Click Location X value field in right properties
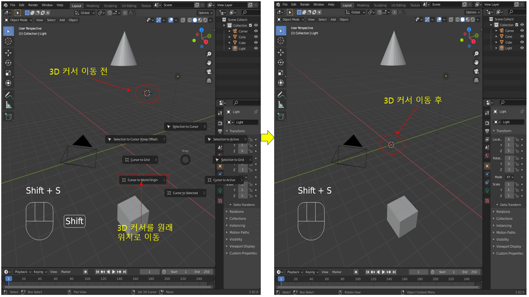The height and width of the screenshot is (297, 529). [508, 139]
